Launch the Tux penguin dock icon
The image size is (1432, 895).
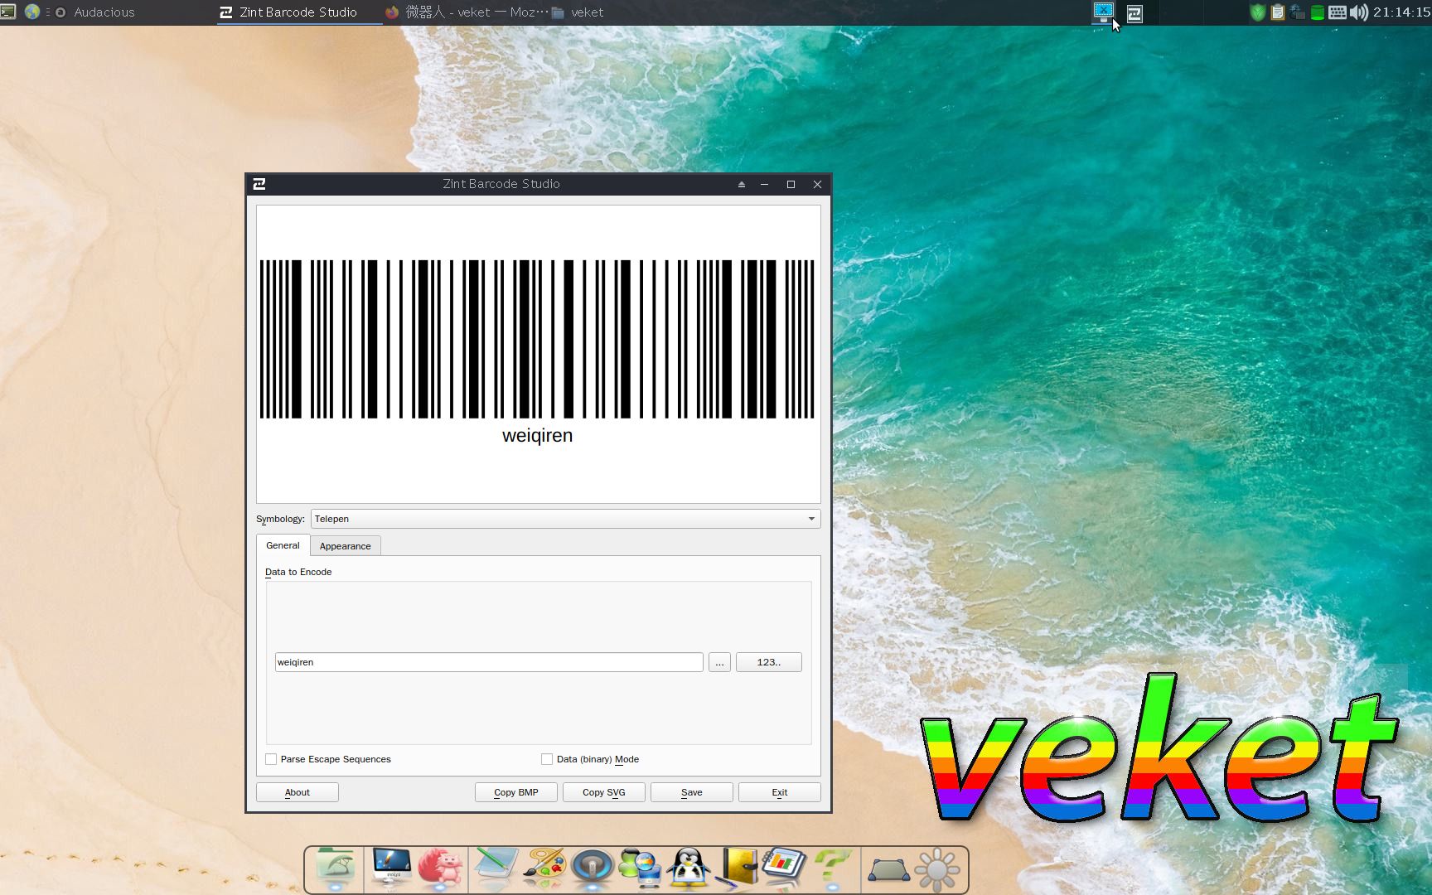tap(689, 868)
